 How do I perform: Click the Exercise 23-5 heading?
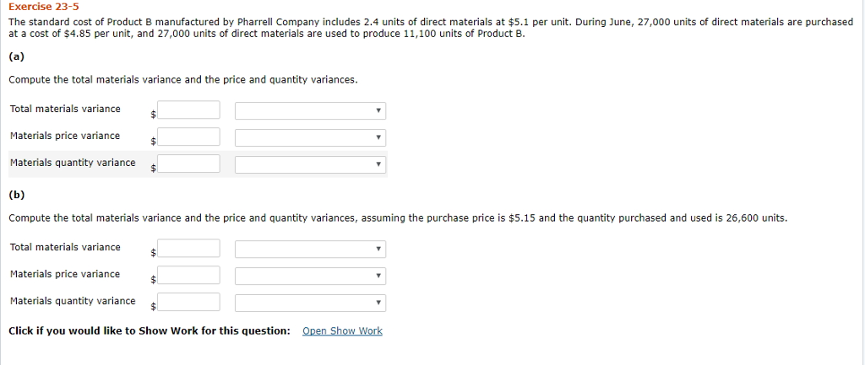[43, 6]
